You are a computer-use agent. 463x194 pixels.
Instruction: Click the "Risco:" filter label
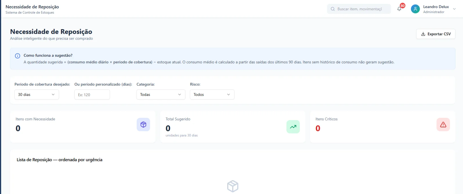click(195, 84)
